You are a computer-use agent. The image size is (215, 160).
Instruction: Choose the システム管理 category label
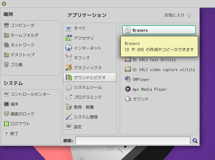click(x=86, y=117)
